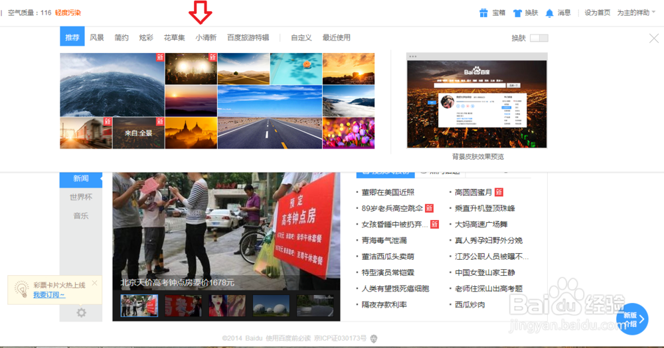The height and width of the screenshot is (348, 664).
Task: Open news 大妈高速广场舞
Action: (x=481, y=225)
